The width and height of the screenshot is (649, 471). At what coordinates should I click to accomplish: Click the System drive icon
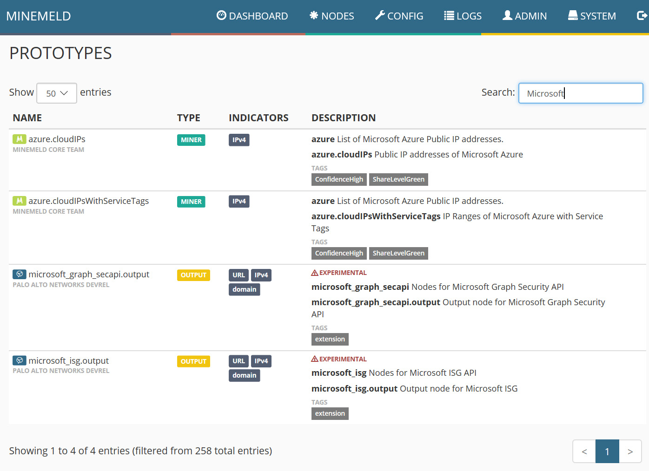point(573,15)
